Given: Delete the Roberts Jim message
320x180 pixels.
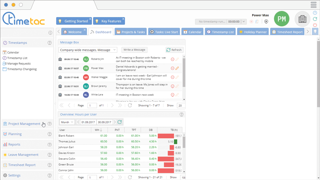Looking at the screenshot, I should tap(173, 59).
